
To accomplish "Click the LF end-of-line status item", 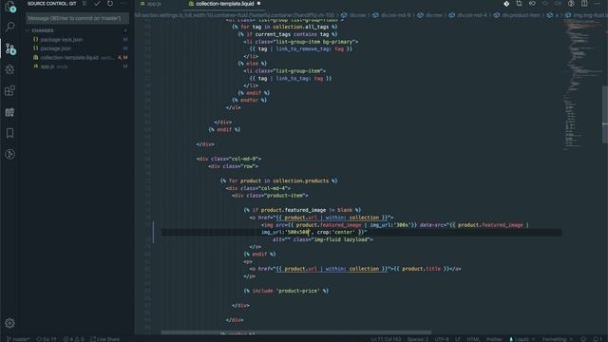I will pyautogui.click(x=458, y=339).
